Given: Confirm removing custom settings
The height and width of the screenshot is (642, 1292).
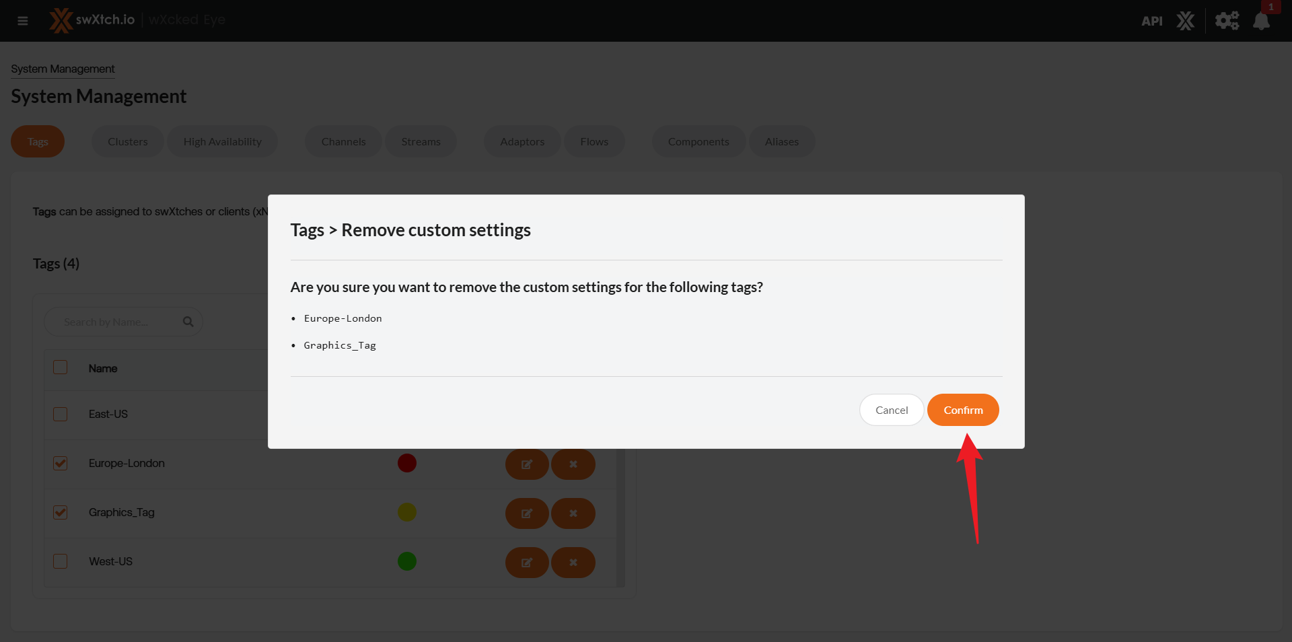Looking at the screenshot, I should (962, 410).
